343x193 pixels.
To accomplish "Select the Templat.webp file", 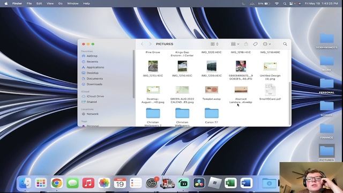I will click(x=212, y=90).
